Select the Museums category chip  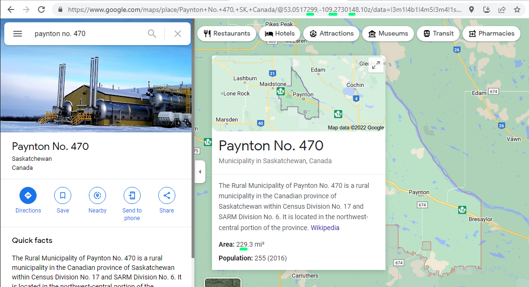388,34
